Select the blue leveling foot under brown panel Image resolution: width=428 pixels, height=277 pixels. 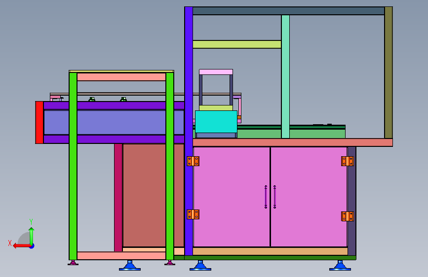pyautogui.click(x=130, y=266)
